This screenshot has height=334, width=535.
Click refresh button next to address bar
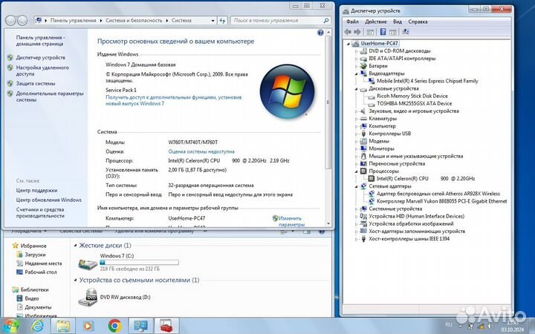coord(222,21)
